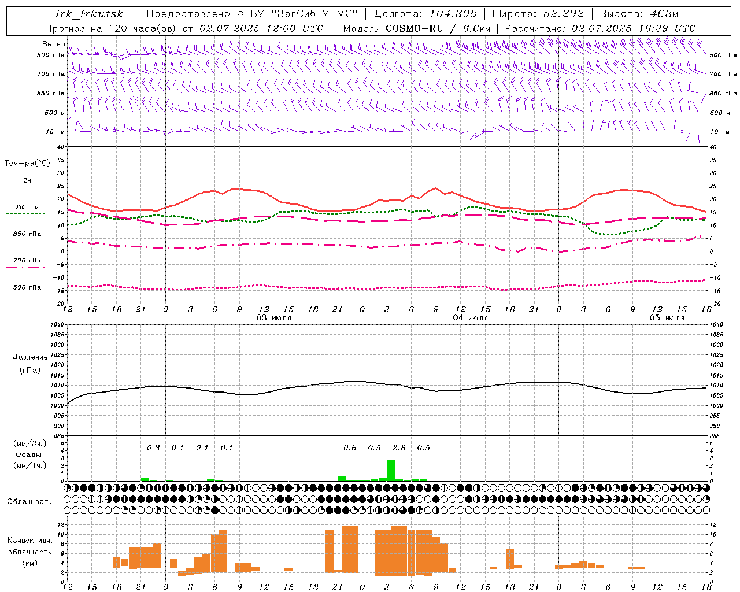Select the "Долгота: 104.308" header field

[x=425, y=14]
